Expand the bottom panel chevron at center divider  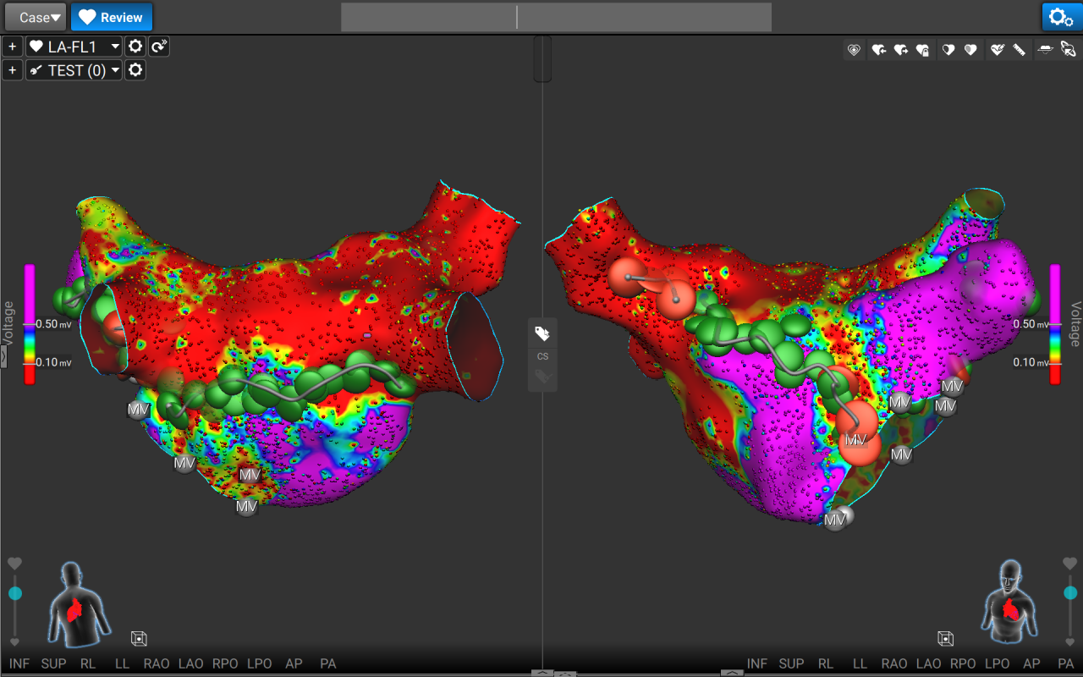point(542,673)
